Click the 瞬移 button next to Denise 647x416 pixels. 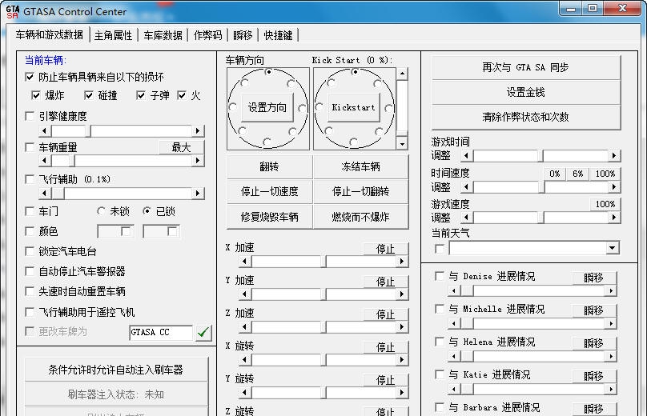point(594,278)
